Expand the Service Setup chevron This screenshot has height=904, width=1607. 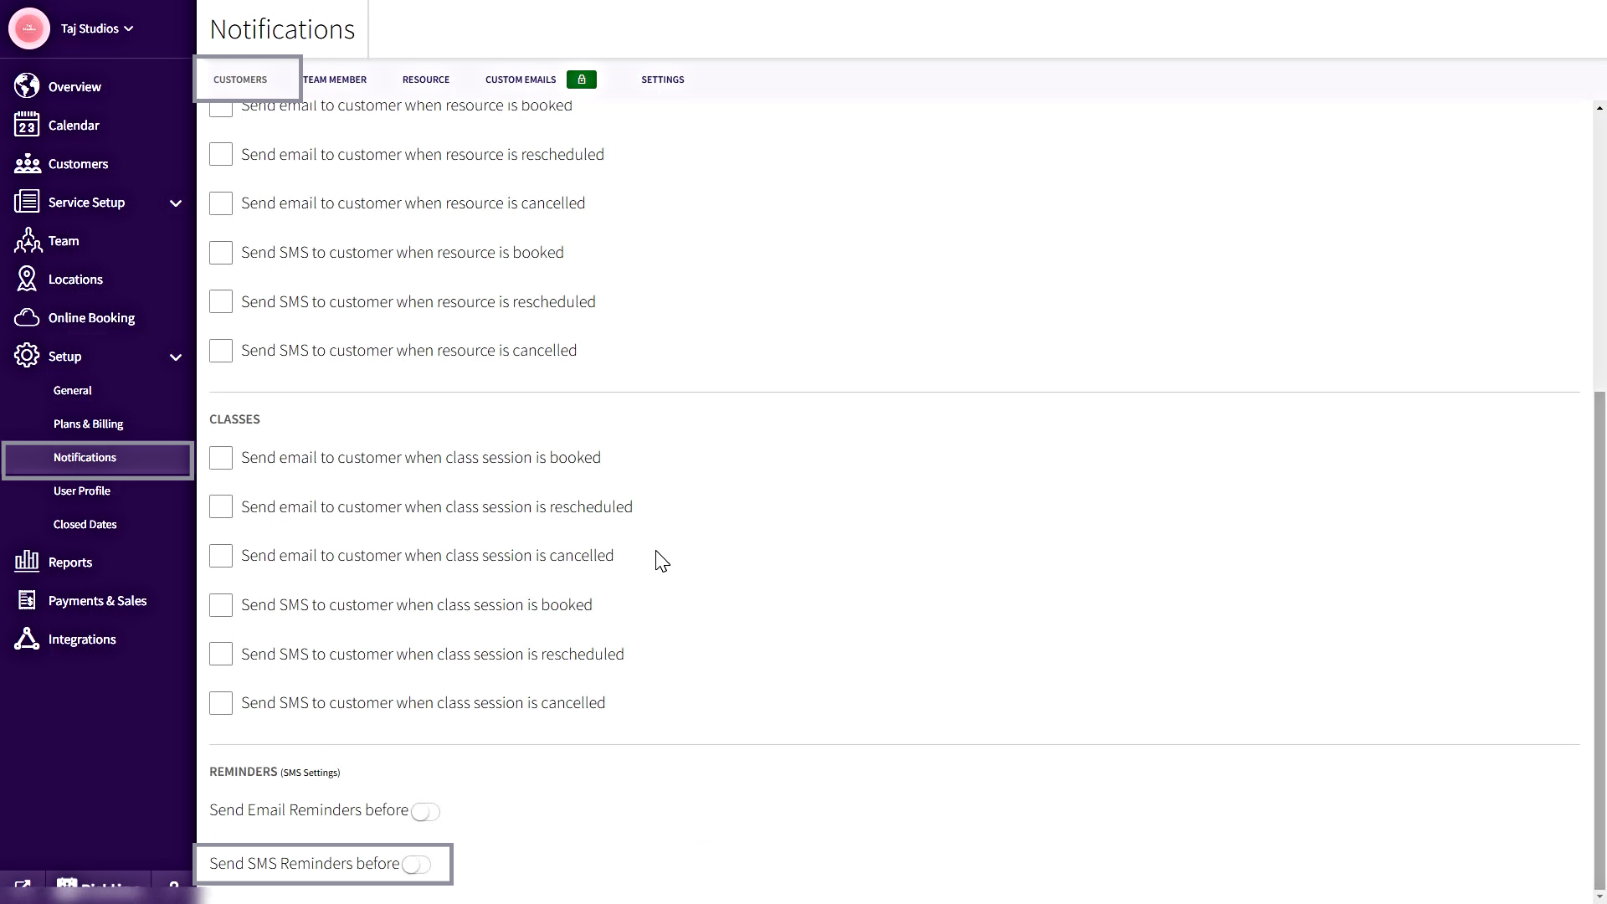click(x=176, y=203)
